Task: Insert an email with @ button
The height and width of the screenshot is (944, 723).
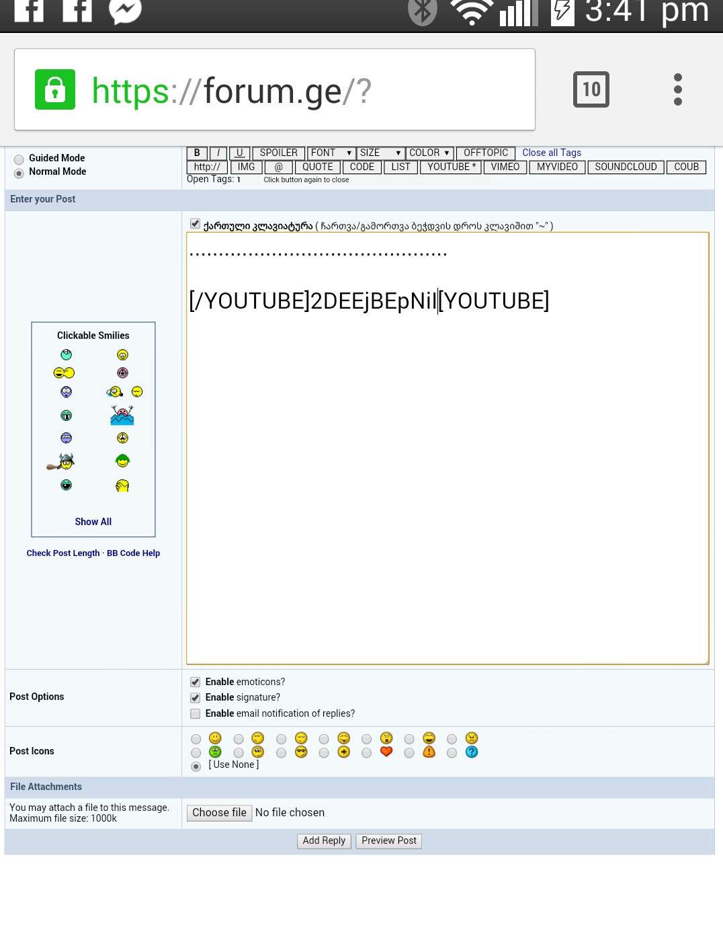Action: [x=279, y=167]
